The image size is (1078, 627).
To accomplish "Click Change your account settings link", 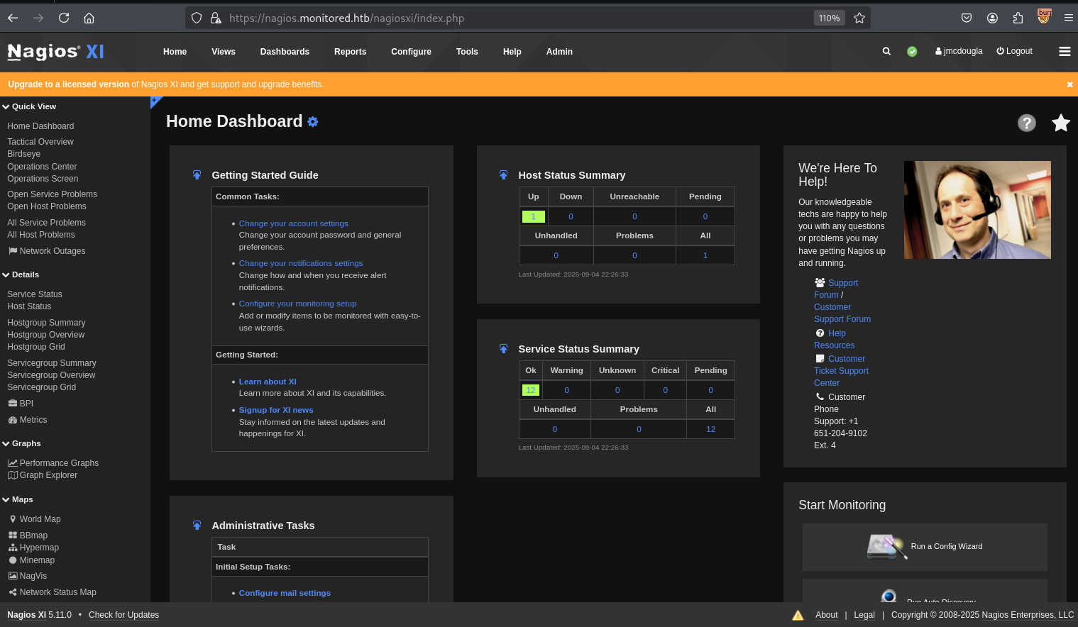I will click(293, 223).
